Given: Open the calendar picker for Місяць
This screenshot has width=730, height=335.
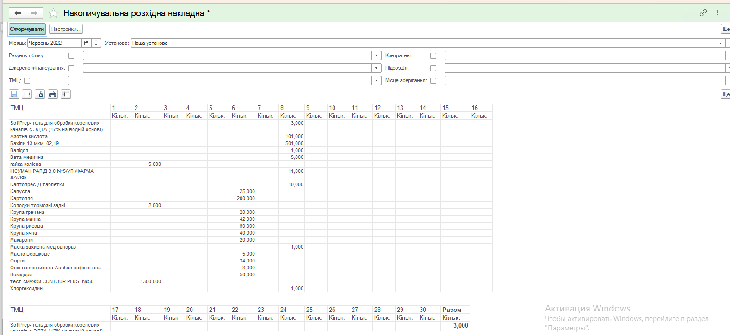Looking at the screenshot, I should pos(86,43).
